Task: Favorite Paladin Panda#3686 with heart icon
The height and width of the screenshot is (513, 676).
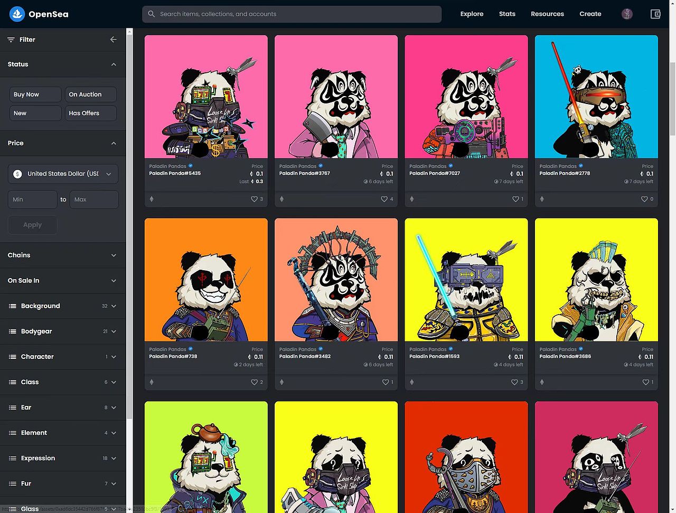Action: (645, 382)
